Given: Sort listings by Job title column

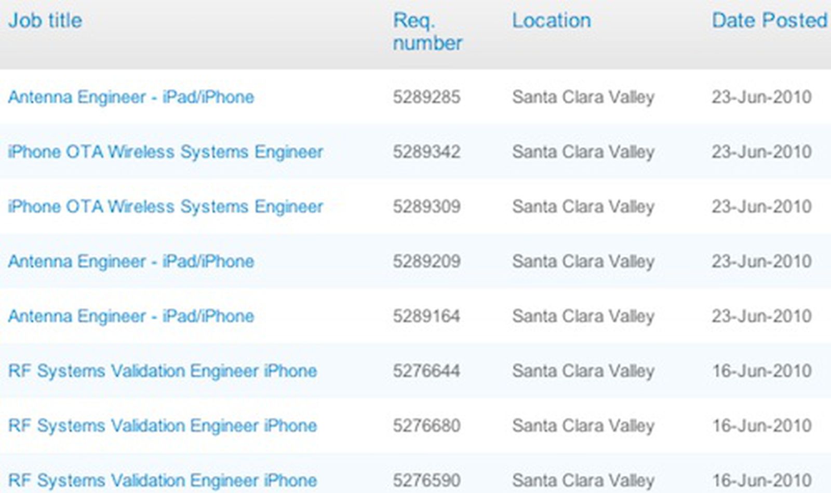Looking at the screenshot, I should [45, 21].
